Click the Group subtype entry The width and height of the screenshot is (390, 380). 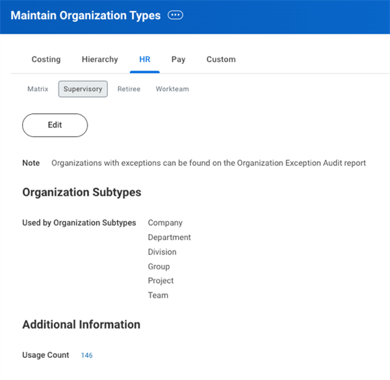pos(159,266)
